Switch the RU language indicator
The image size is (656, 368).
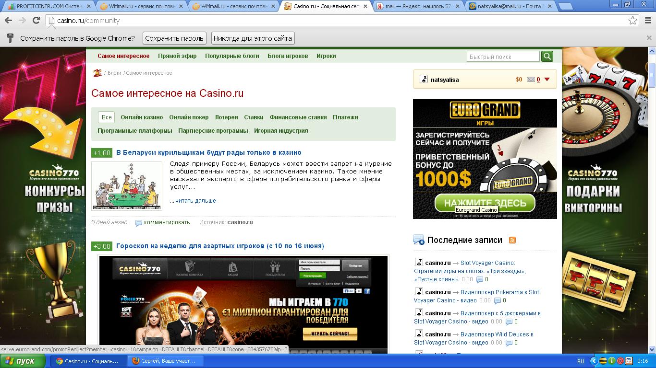coord(581,361)
